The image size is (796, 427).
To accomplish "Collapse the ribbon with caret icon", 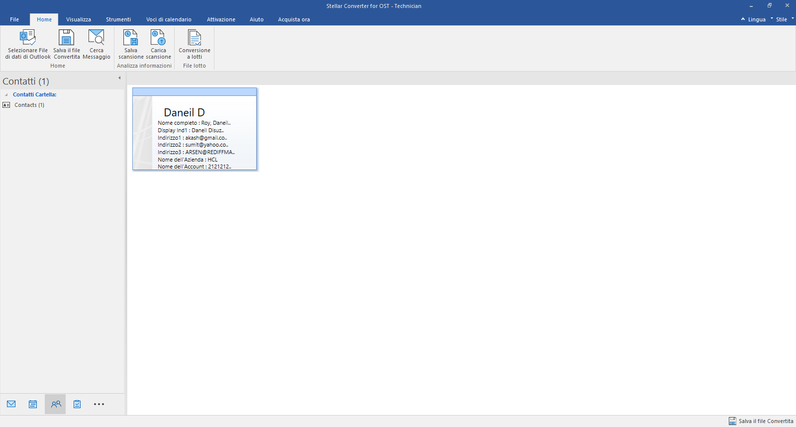I will pos(743,19).
